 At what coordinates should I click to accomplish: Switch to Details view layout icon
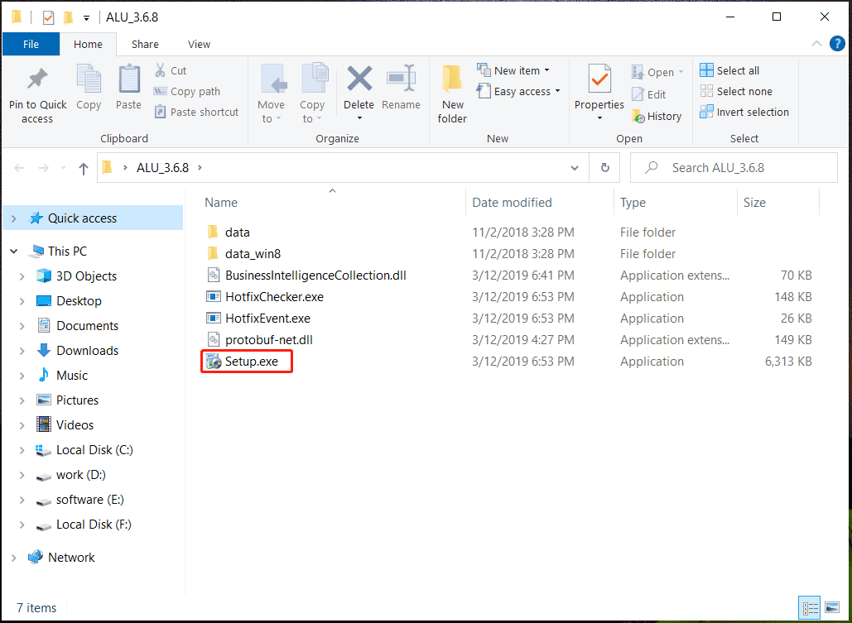810,607
